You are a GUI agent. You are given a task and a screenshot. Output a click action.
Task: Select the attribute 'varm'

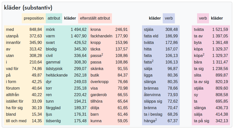[50, 36]
